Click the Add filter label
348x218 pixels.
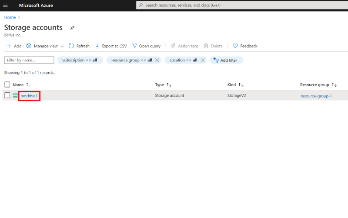[229, 60]
